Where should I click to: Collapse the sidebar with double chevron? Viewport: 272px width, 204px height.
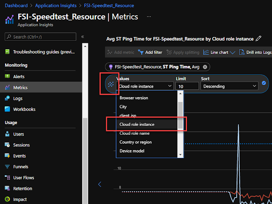[82, 37]
